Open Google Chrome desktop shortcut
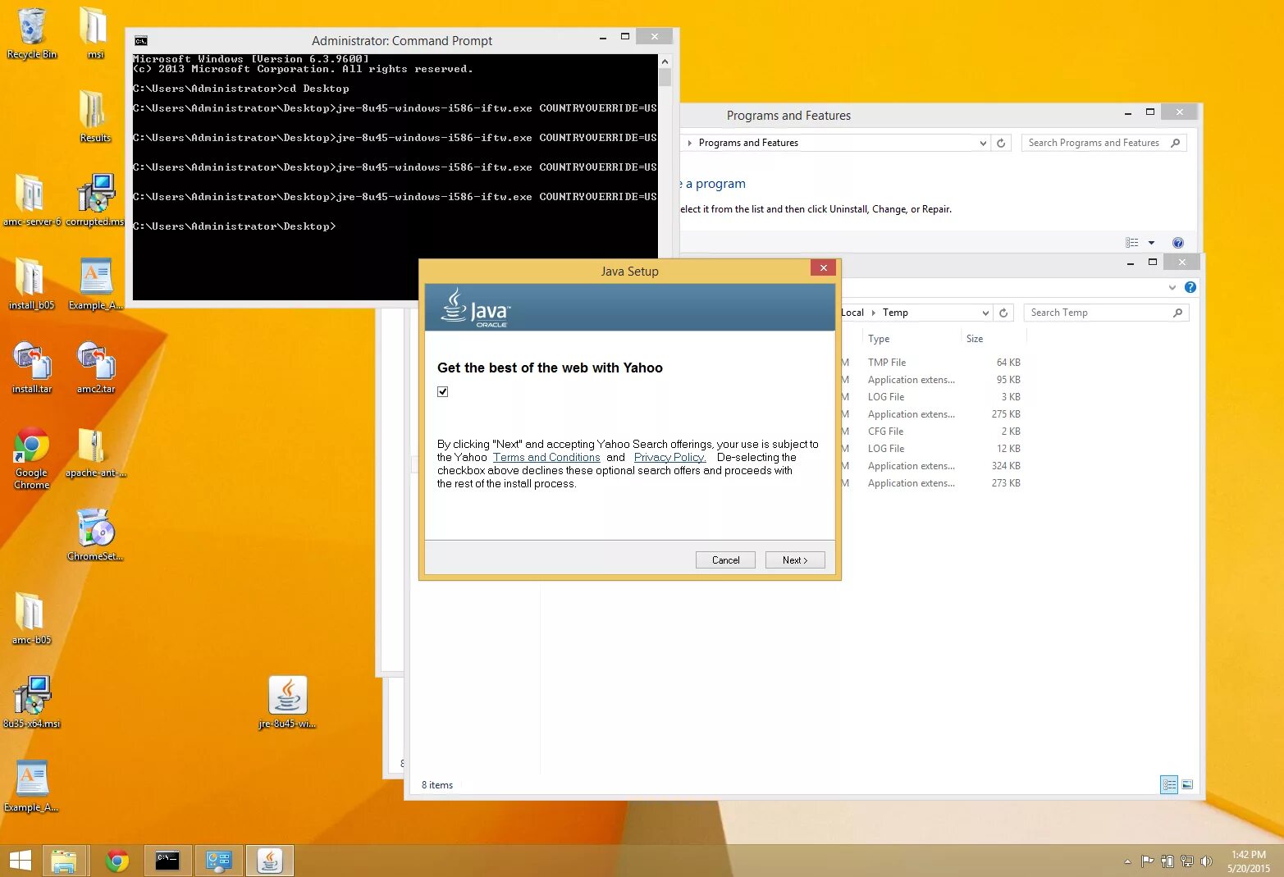 31,457
